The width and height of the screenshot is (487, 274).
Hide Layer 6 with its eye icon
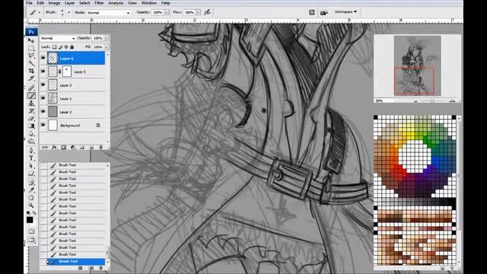(x=43, y=58)
